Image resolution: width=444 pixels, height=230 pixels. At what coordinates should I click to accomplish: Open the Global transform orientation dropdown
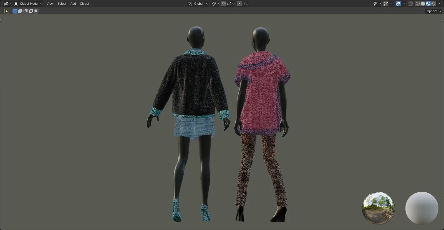(x=198, y=4)
